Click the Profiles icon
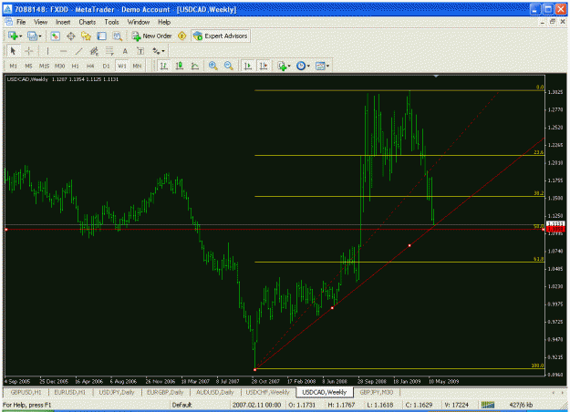Screen dimensions: 570x412 (32, 36)
